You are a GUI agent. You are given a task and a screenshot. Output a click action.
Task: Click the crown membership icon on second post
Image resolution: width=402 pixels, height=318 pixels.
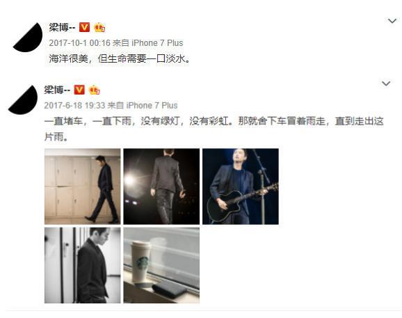click(x=95, y=90)
